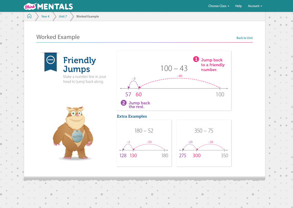The width and height of the screenshot is (293, 208).
Task: Click the Back to Unit link
Action: [244, 38]
